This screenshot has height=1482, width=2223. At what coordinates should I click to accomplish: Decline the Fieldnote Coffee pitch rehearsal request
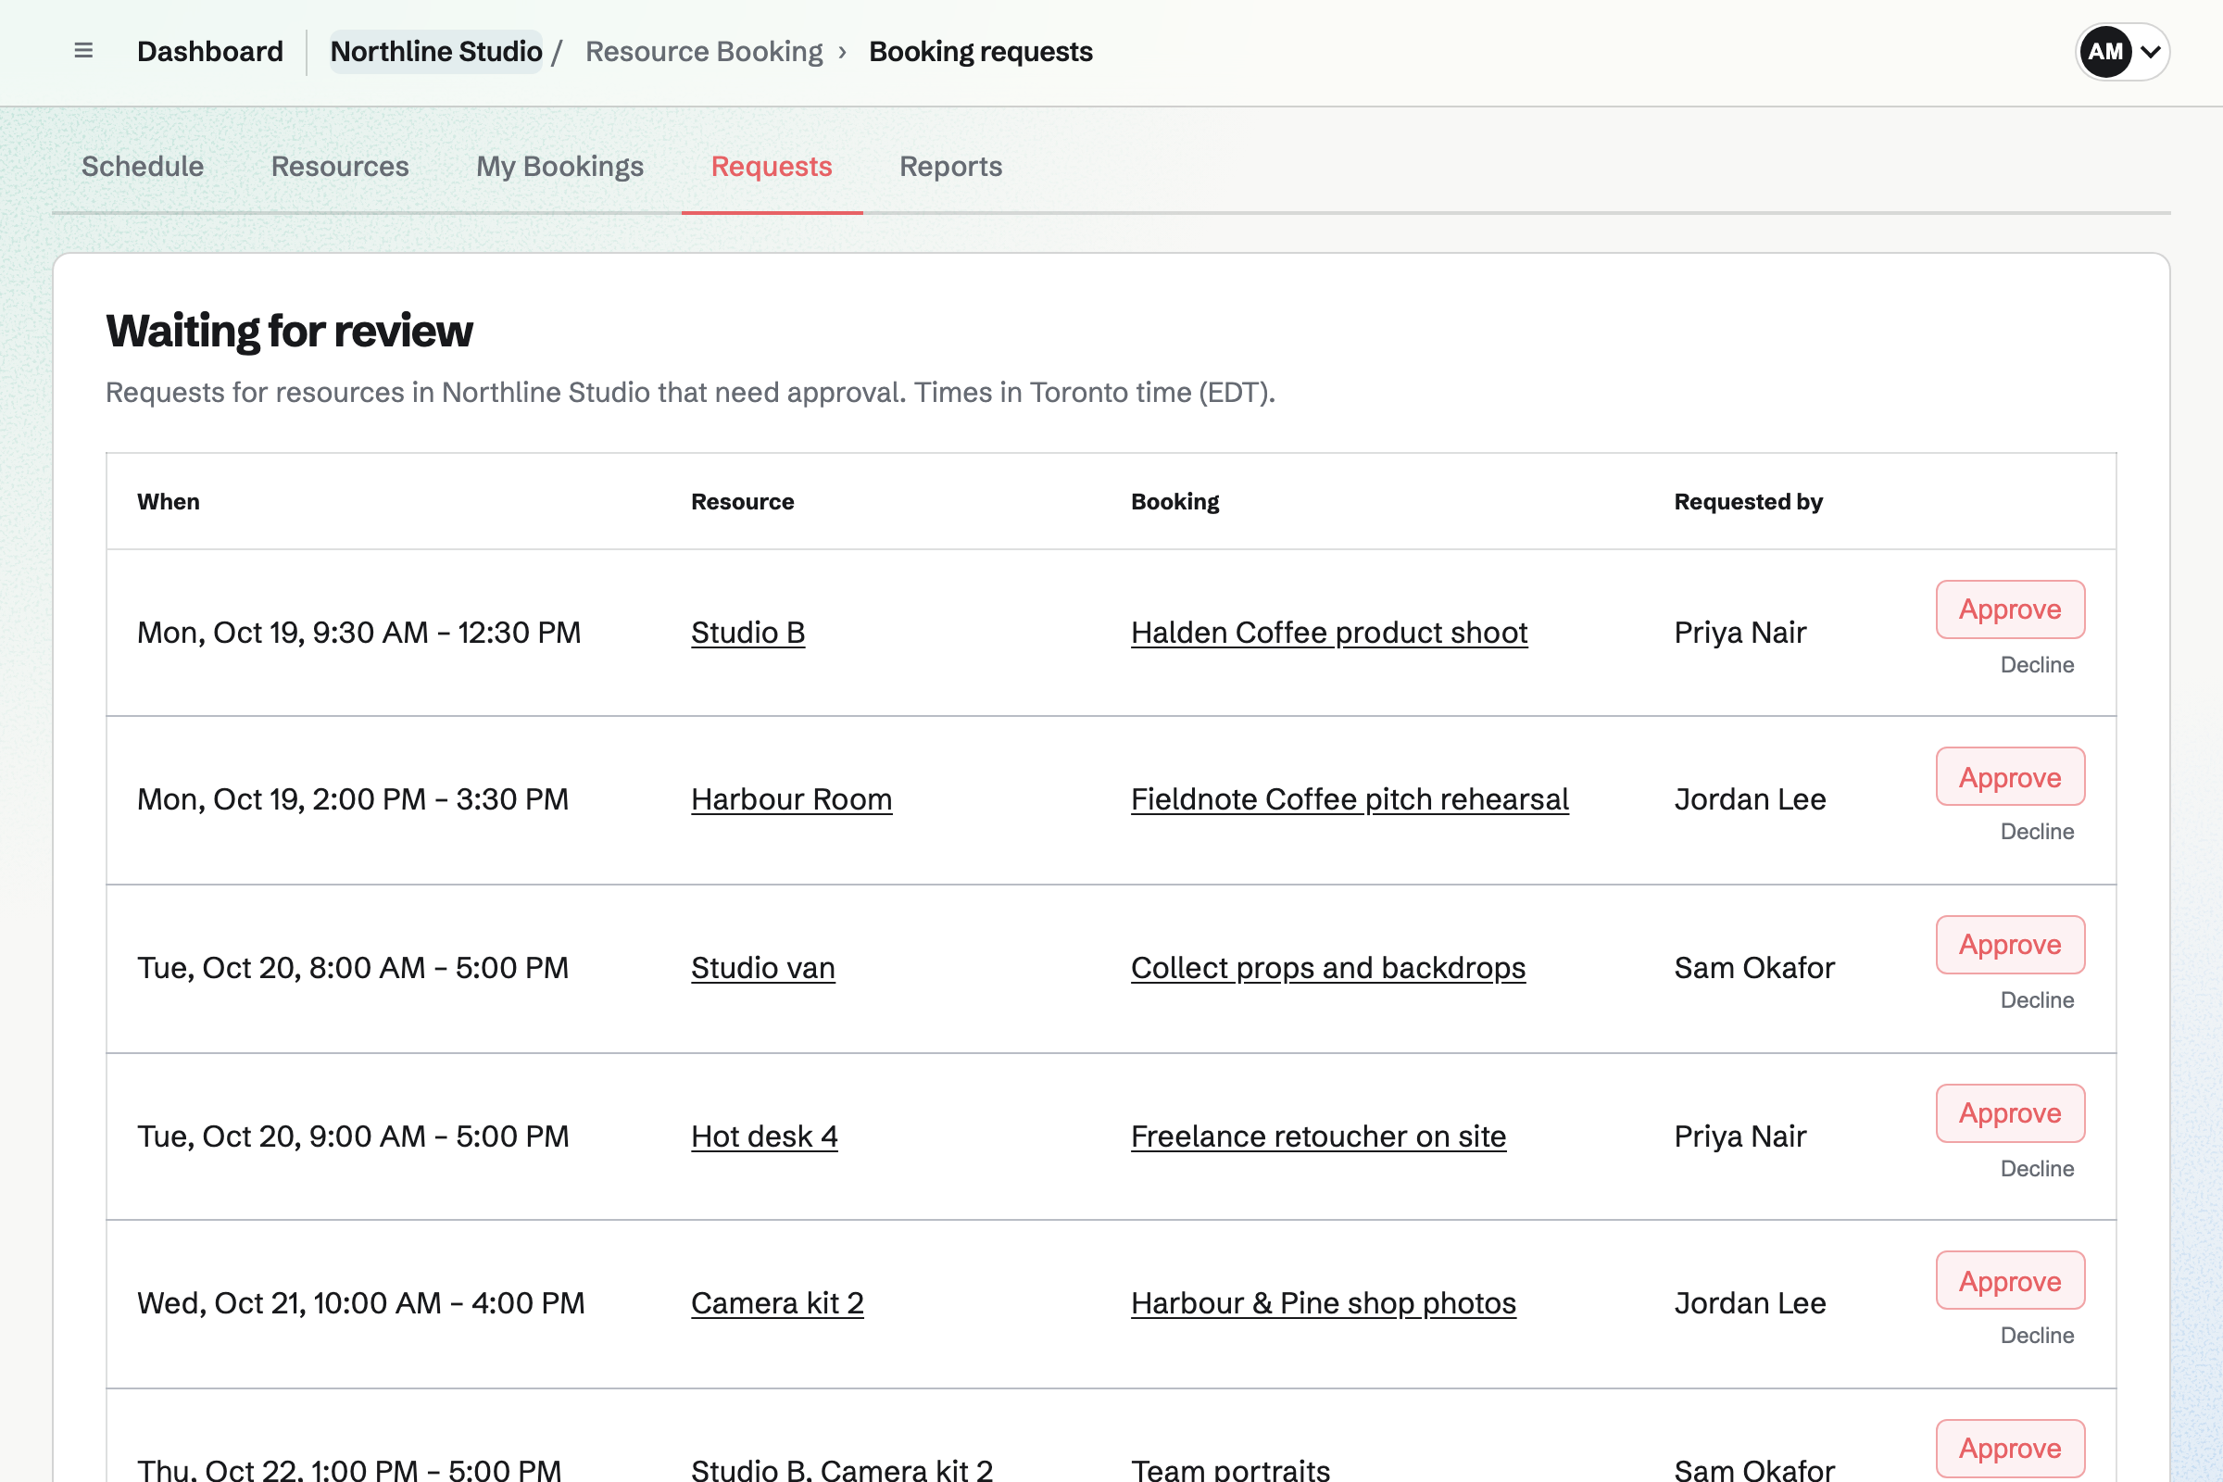2037,832
